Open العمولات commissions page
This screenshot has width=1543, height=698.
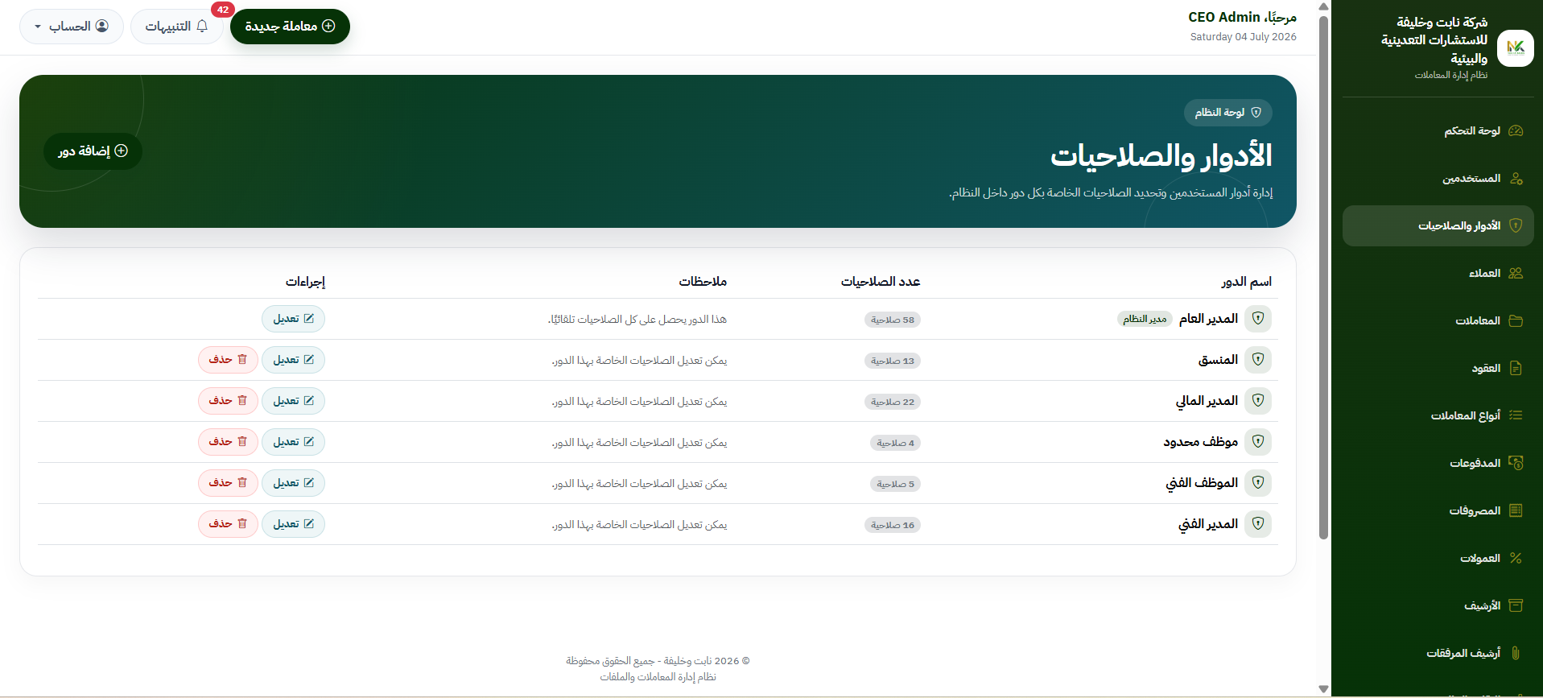(1438, 559)
